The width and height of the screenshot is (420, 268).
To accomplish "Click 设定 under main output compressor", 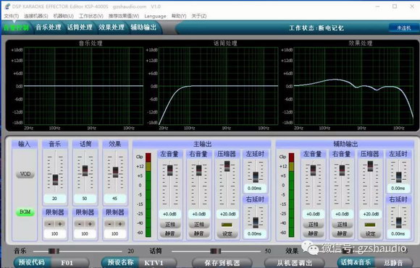I will point(227,234).
